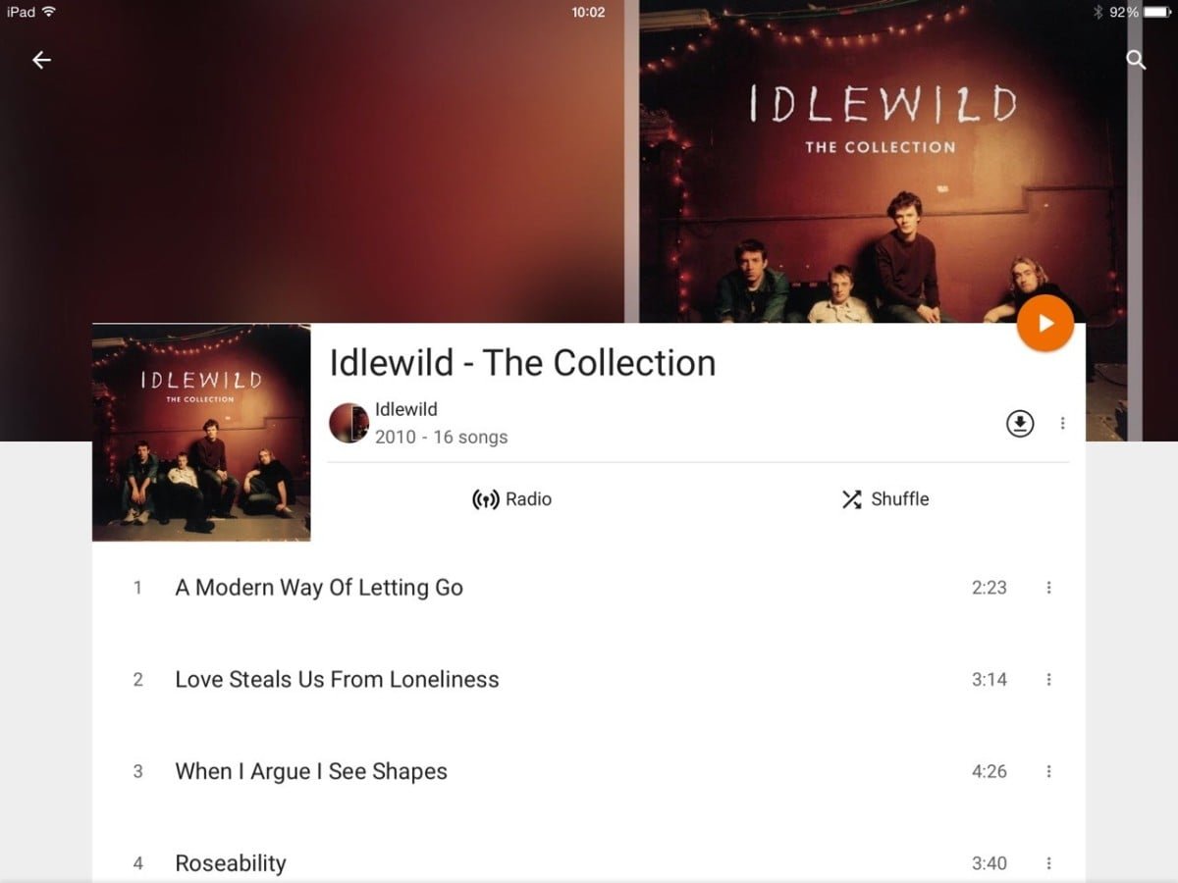Play Love Steals Us From Loneliness
This screenshot has width=1178, height=883.
coord(589,680)
